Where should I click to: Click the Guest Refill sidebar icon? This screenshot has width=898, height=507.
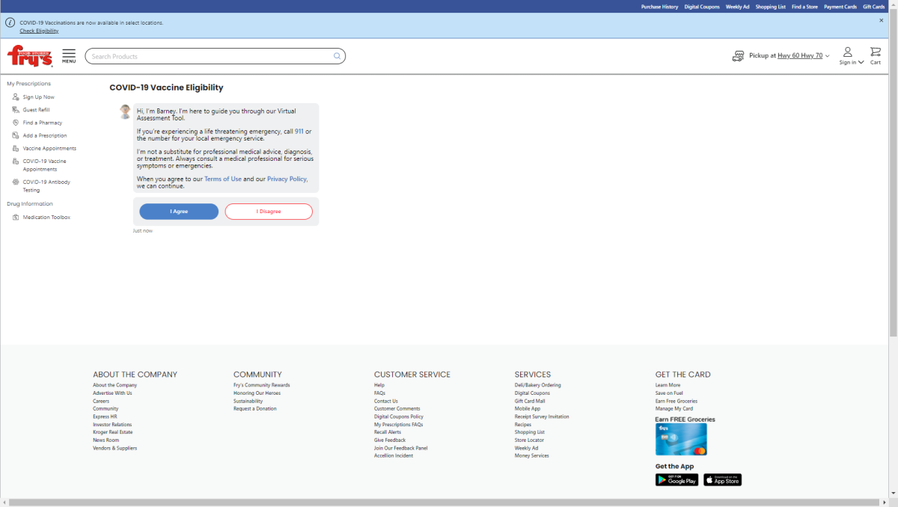tap(16, 110)
